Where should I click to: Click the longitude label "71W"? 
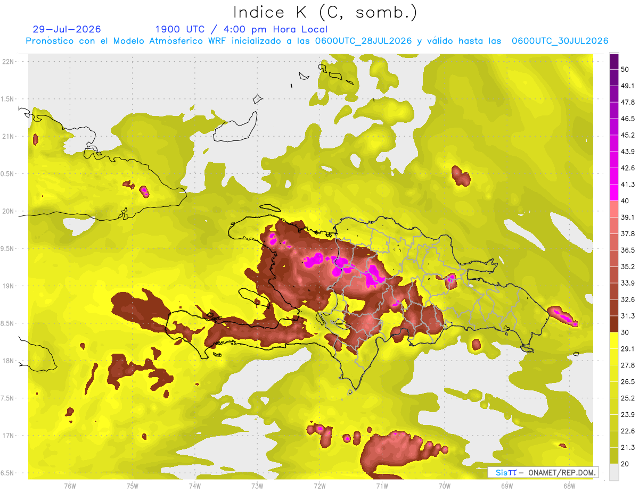point(382,486)
